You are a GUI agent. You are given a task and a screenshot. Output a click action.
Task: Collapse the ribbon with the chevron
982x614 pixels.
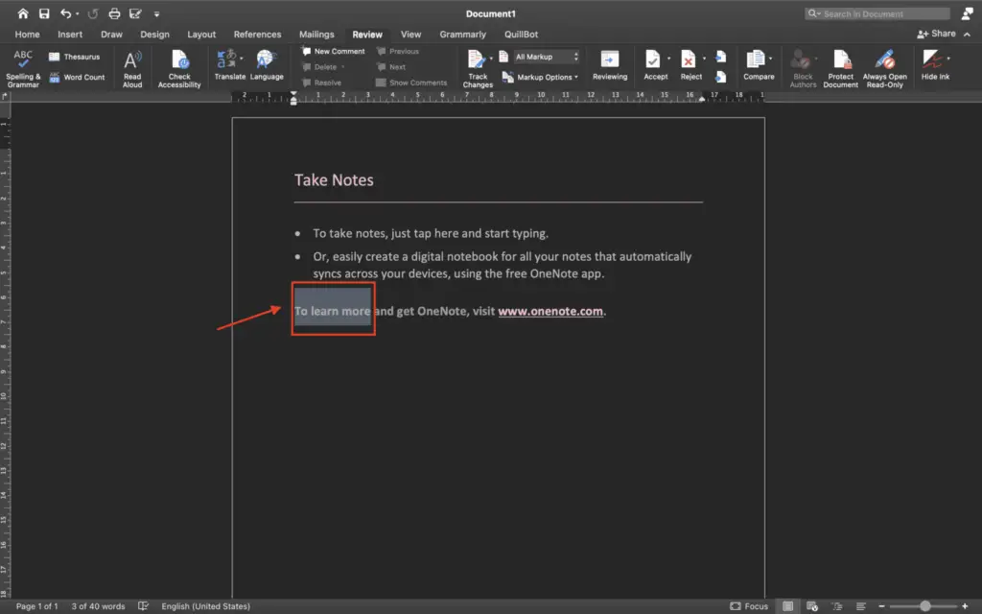tap(967, 35)
